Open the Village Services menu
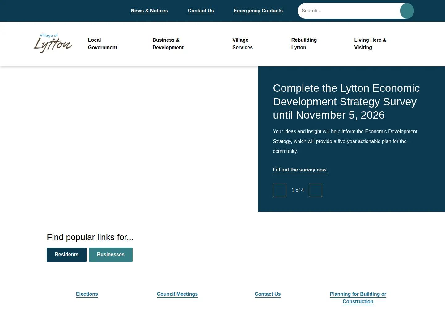 [x=243, y=44]
